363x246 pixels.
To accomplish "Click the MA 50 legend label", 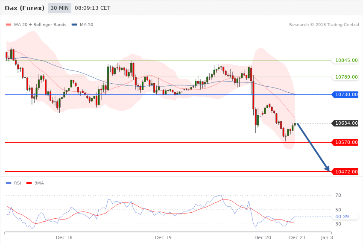I will tap(86, 24).
